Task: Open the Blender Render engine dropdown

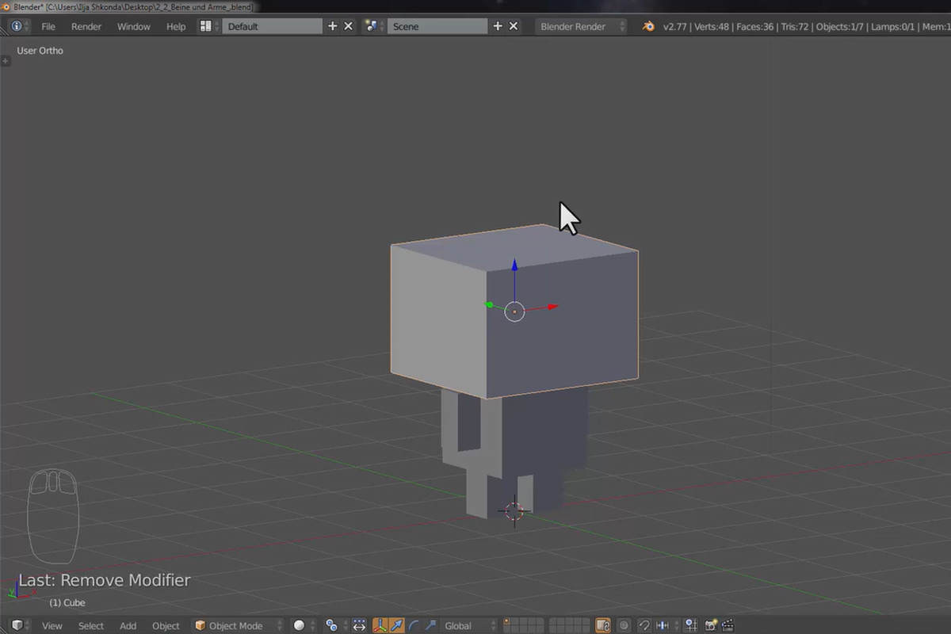Action: tap(582, 26)
